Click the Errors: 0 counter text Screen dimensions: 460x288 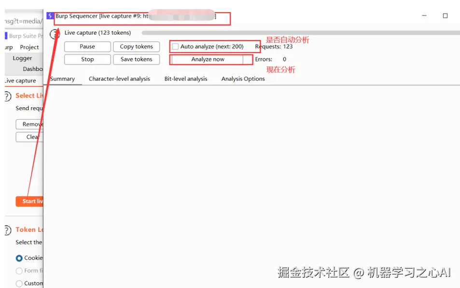270,59
